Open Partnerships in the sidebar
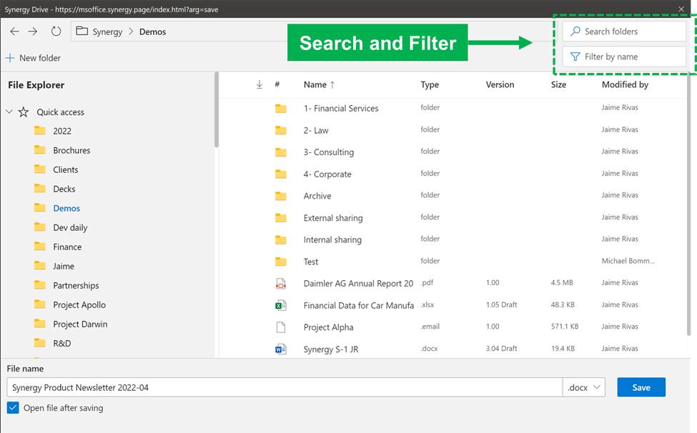The width and height of the screenshot is (697, 433). click(76, 286)
